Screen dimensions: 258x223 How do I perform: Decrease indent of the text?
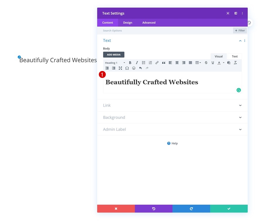pos(107,68)
